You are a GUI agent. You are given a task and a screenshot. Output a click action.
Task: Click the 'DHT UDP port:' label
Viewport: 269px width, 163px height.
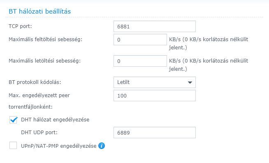coord(39,133)
